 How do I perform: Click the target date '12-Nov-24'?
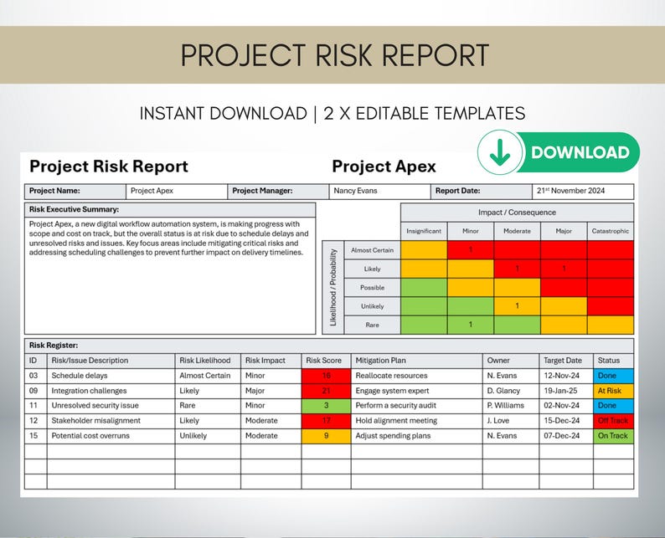coord(561,376)
